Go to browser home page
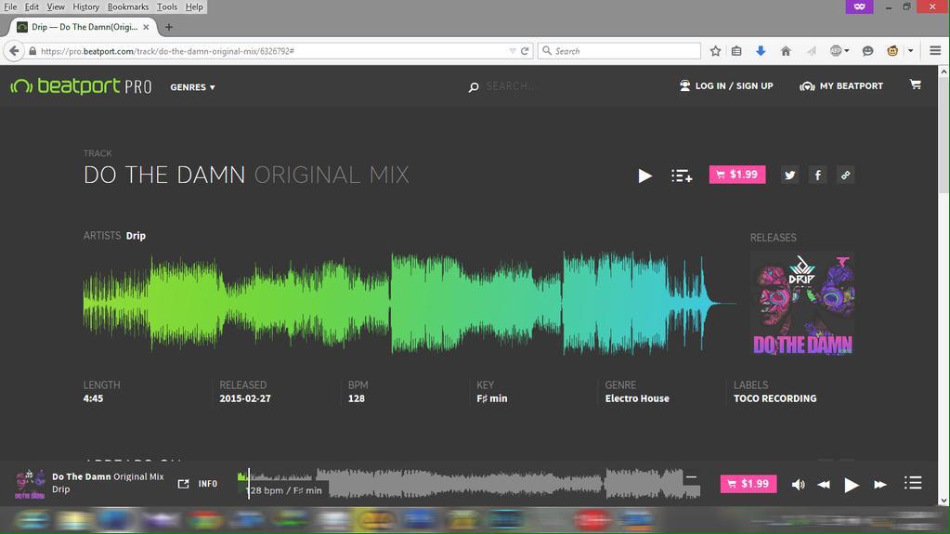 pos(786,51)
